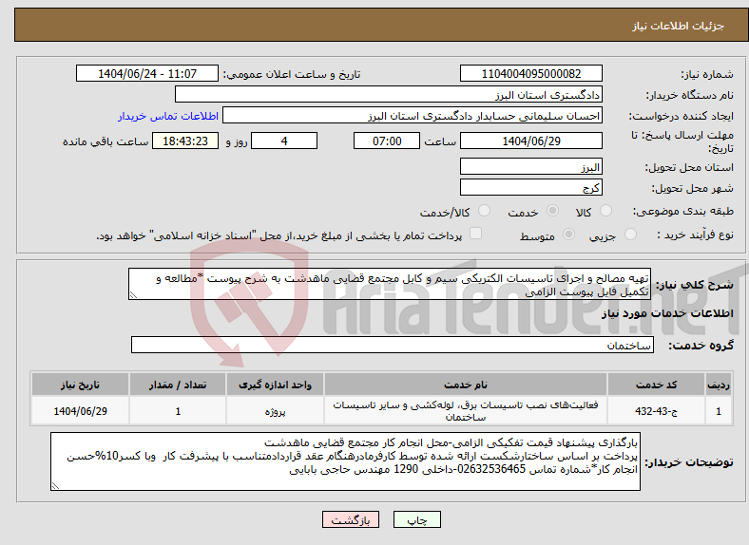Click the buyer notes text area
Image resolution: width=749 pixels, height=545 pixels.
(x=345, y=461)
